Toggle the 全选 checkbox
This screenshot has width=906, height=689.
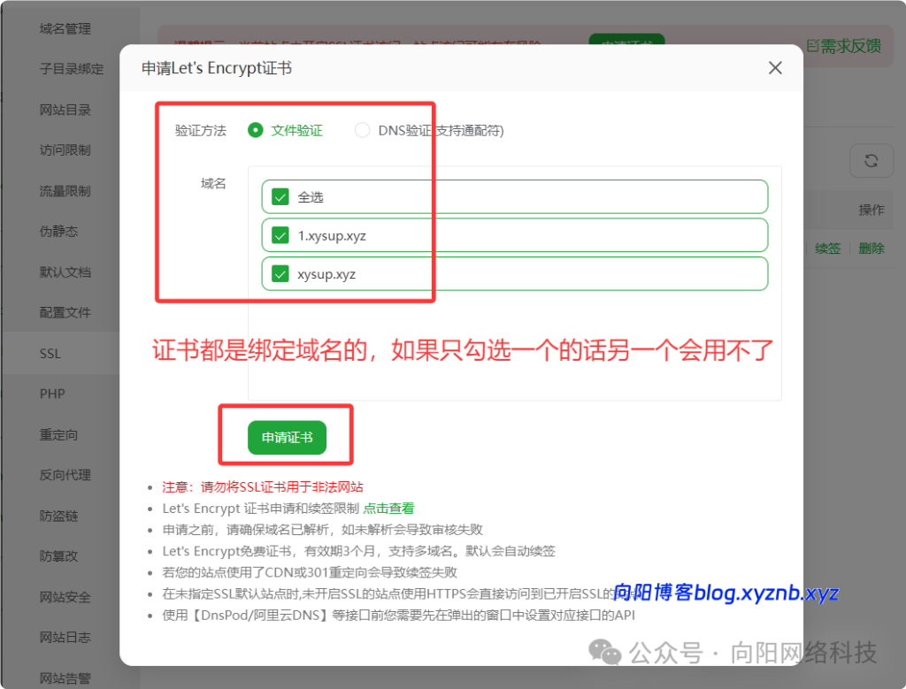point(280,197)
